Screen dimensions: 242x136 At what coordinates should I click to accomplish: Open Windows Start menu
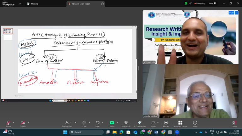click(x=65, y=132)
